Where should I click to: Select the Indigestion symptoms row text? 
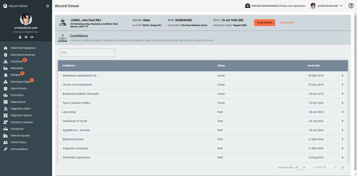pyautogui.click(x=75, y=148)
